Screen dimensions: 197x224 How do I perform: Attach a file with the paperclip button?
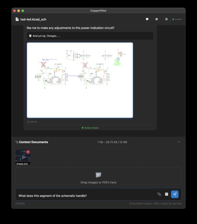pos(159,194)
